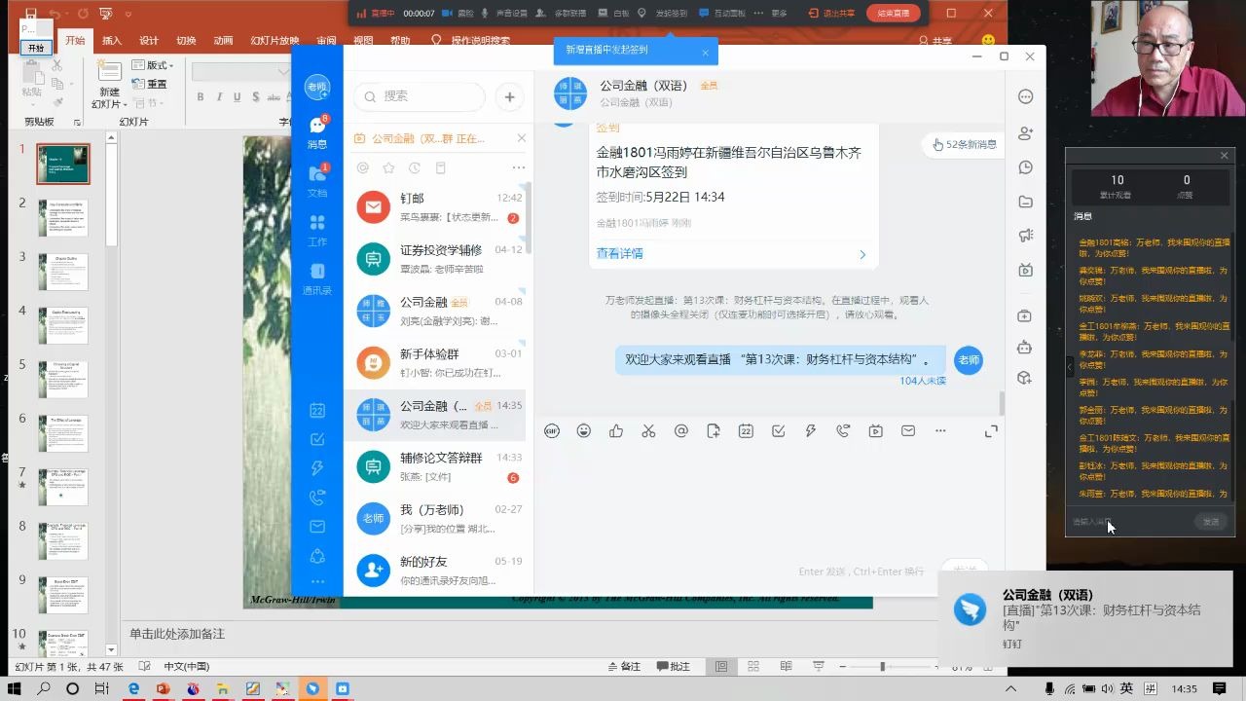Open 开始 tab in PowerPoint

coord(75,41)
